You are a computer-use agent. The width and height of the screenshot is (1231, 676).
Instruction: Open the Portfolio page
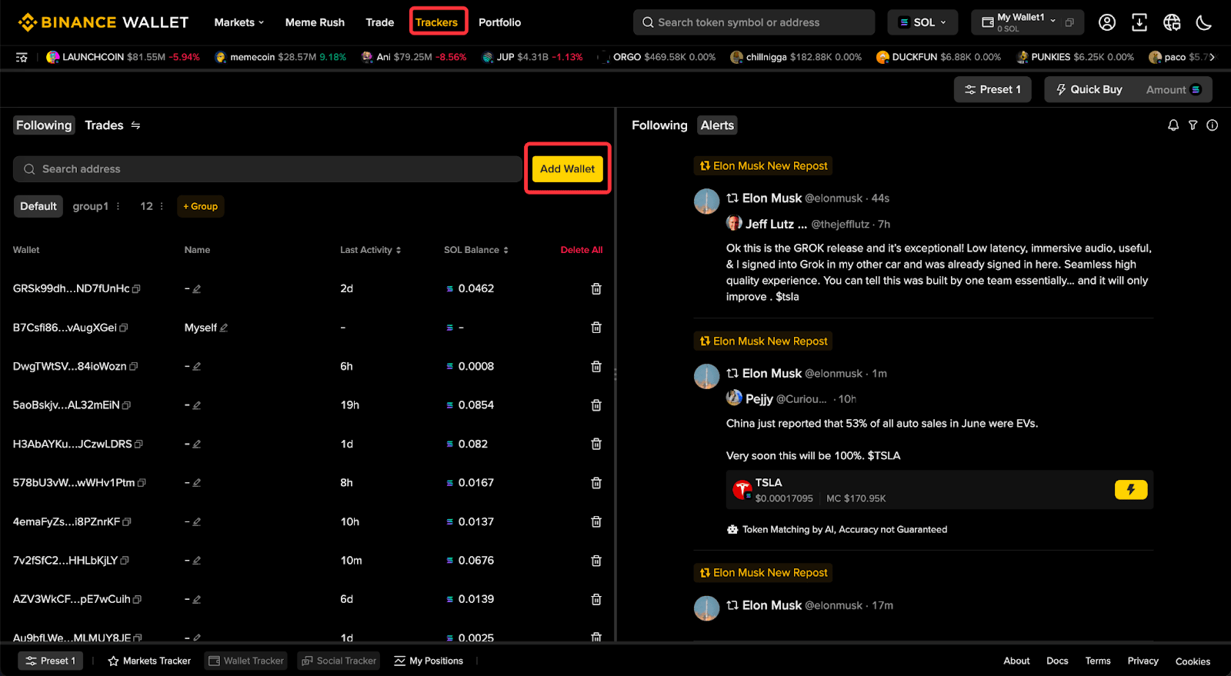click(500, 22)
